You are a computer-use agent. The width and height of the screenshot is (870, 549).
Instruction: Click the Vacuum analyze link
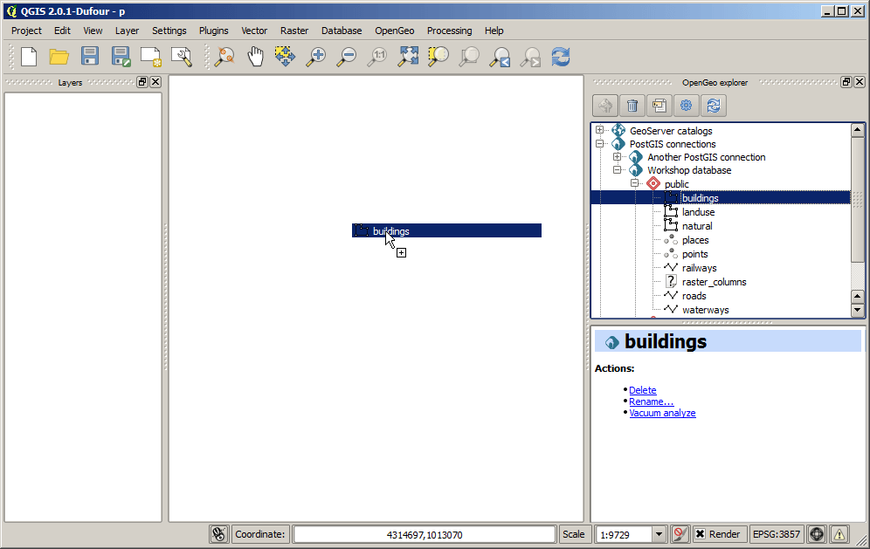pyautogui.click(x=662, y=413)
